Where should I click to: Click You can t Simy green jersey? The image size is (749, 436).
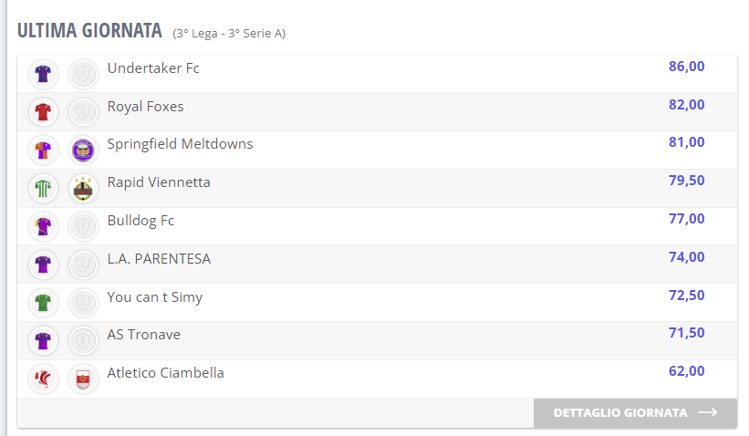[43, 302]
